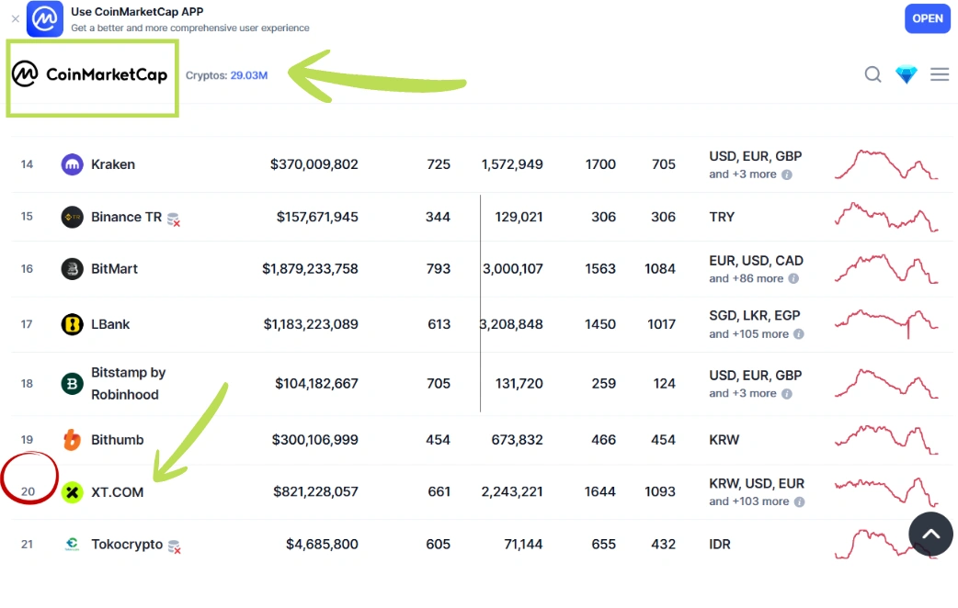958x608 pixels.
Task: Click the no-reserves badge beside Tokocrypto
Action: (174, 546)
